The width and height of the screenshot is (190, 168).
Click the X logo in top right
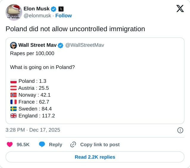point(180,9)
